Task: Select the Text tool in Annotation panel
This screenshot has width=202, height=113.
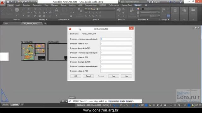Action: pyautogui.click(x=56, y=10)
